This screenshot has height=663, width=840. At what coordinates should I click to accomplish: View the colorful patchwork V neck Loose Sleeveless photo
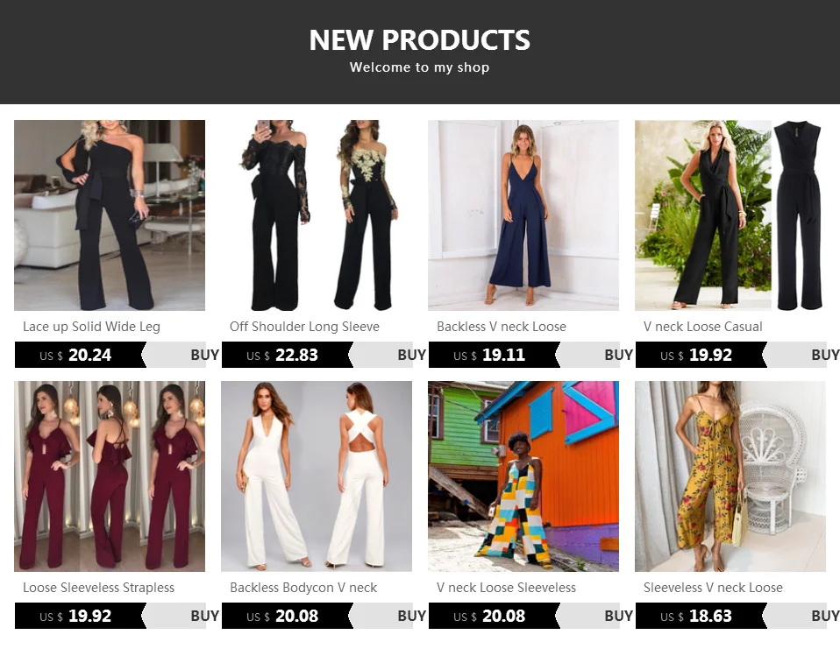click(523, 476)
